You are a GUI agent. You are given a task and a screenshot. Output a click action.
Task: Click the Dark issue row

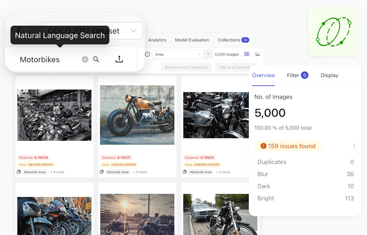305,186
